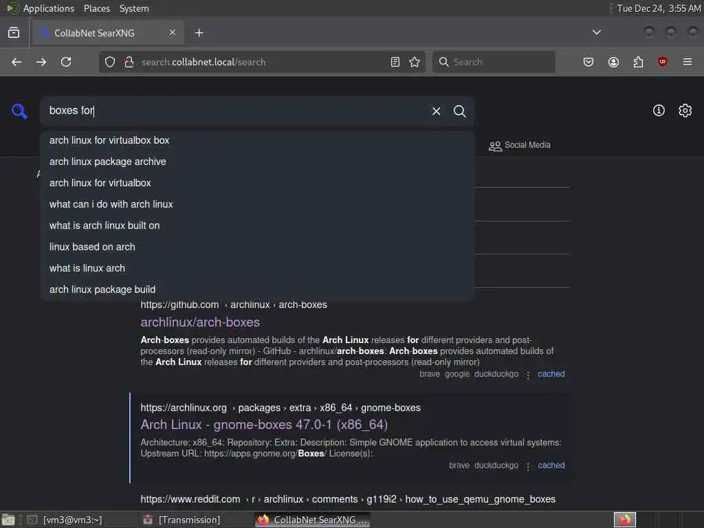Click the SearXNG magnifier logo
The width and height of the screenshot is (704, 528).
click(19, 111)
